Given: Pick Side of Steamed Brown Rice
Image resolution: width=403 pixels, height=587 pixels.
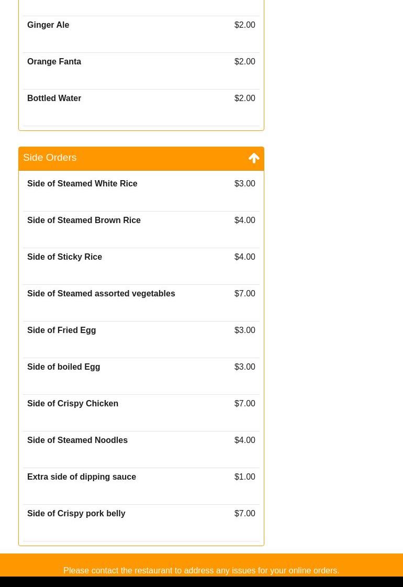Looking at the screenshot, I should pyautogui.click(x=141, y=229).
